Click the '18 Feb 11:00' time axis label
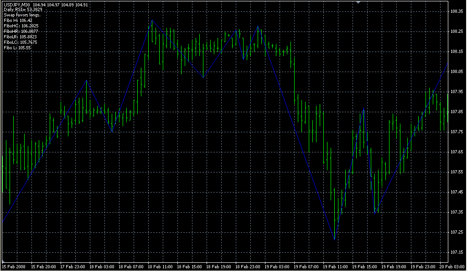467x271 pixels. [160, 266]
